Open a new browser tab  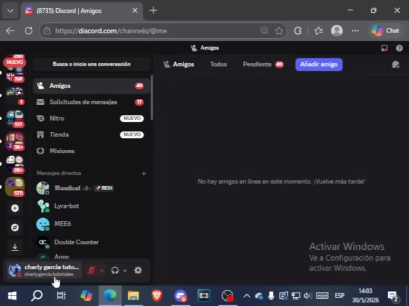(153, 10)
